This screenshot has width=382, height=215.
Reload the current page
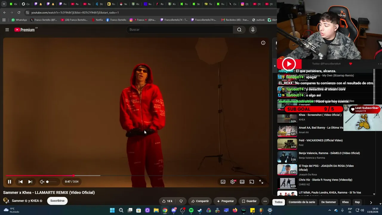tap(19, 13)
